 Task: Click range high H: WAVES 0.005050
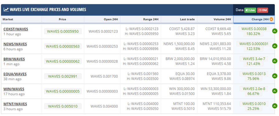(143, 109)
